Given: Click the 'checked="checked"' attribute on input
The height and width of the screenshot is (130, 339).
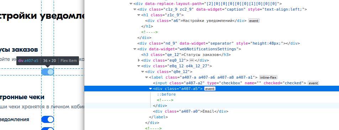Looking at the screenshot, I should pos(284,83).
